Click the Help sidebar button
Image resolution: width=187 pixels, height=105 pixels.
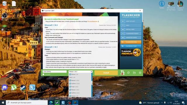pos(131,25)
